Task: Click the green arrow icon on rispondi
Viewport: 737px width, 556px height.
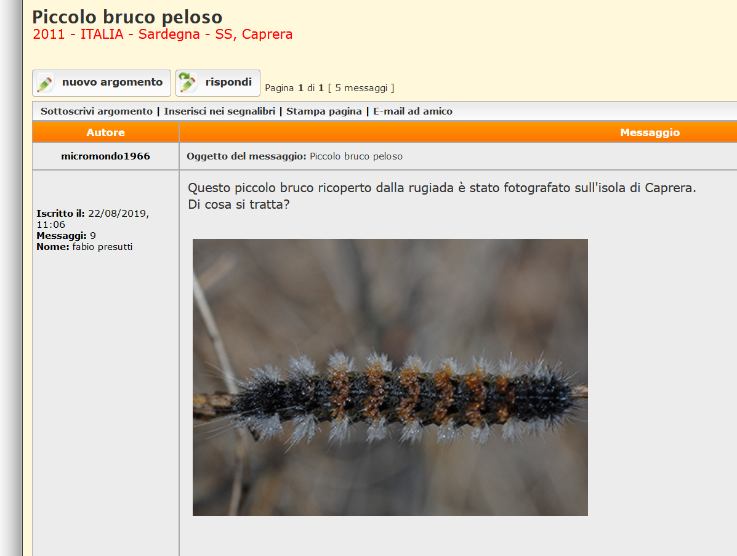Action: coord(188,83)
